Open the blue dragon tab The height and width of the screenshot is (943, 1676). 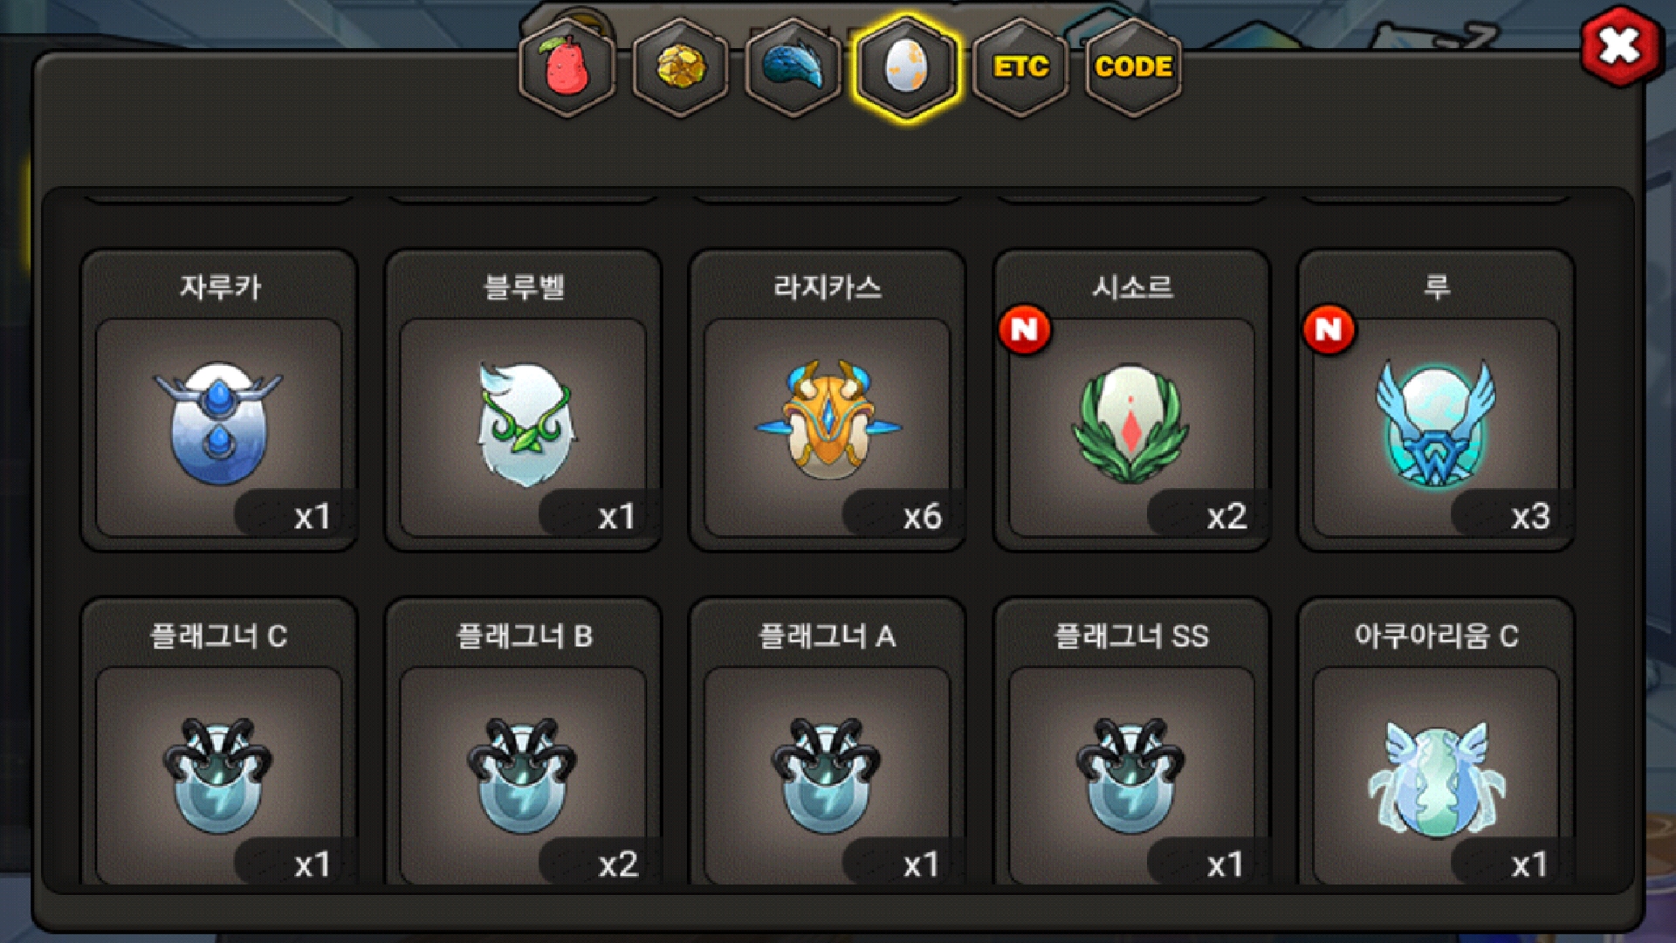click(793, 66)
